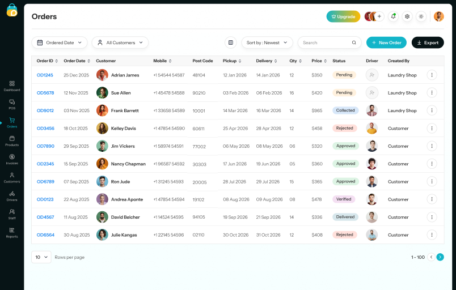The height and width of the screenshot is (290, 456).
Task: Toggle the light theme sun icon
Action: [421, 16]
